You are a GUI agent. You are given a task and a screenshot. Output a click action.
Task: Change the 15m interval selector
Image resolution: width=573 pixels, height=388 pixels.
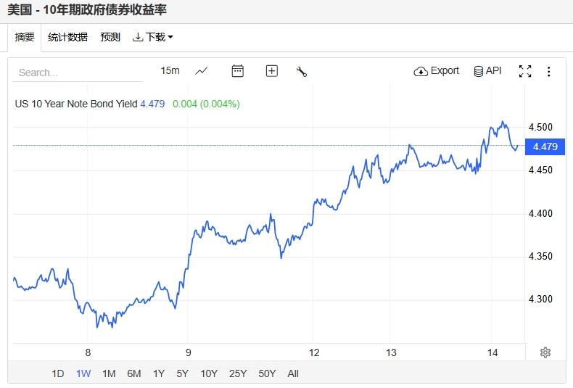pyautogui.click(x=170, y=70)
